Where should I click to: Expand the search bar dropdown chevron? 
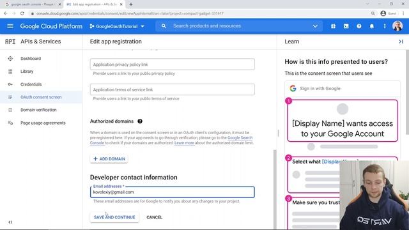[x=315, y=26]
